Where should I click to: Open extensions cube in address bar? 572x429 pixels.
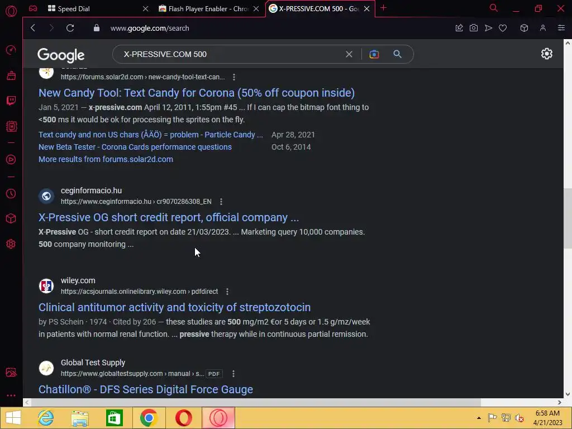(524, 28)
